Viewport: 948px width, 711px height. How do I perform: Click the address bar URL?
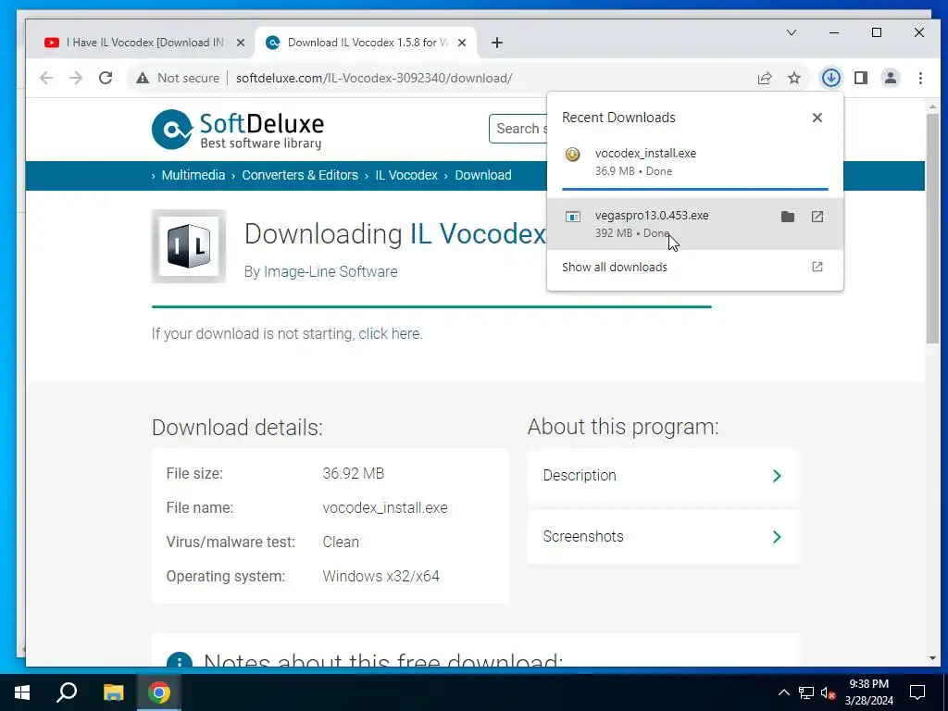tap(374, 78)
